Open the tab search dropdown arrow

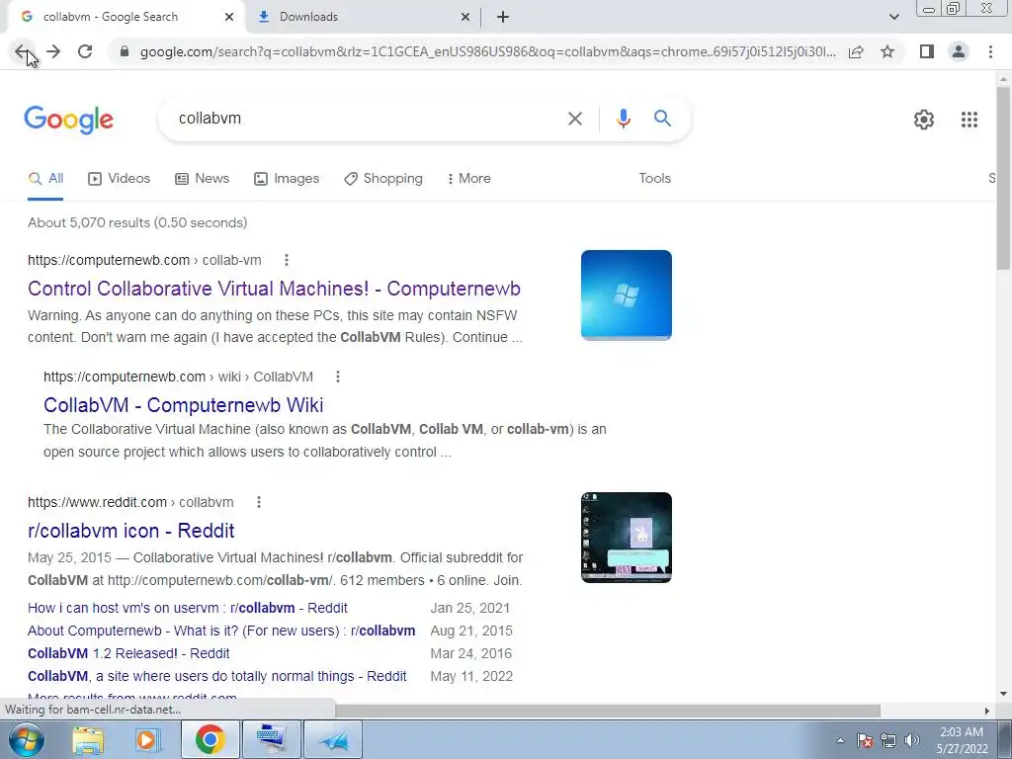(x=893, y=17)
